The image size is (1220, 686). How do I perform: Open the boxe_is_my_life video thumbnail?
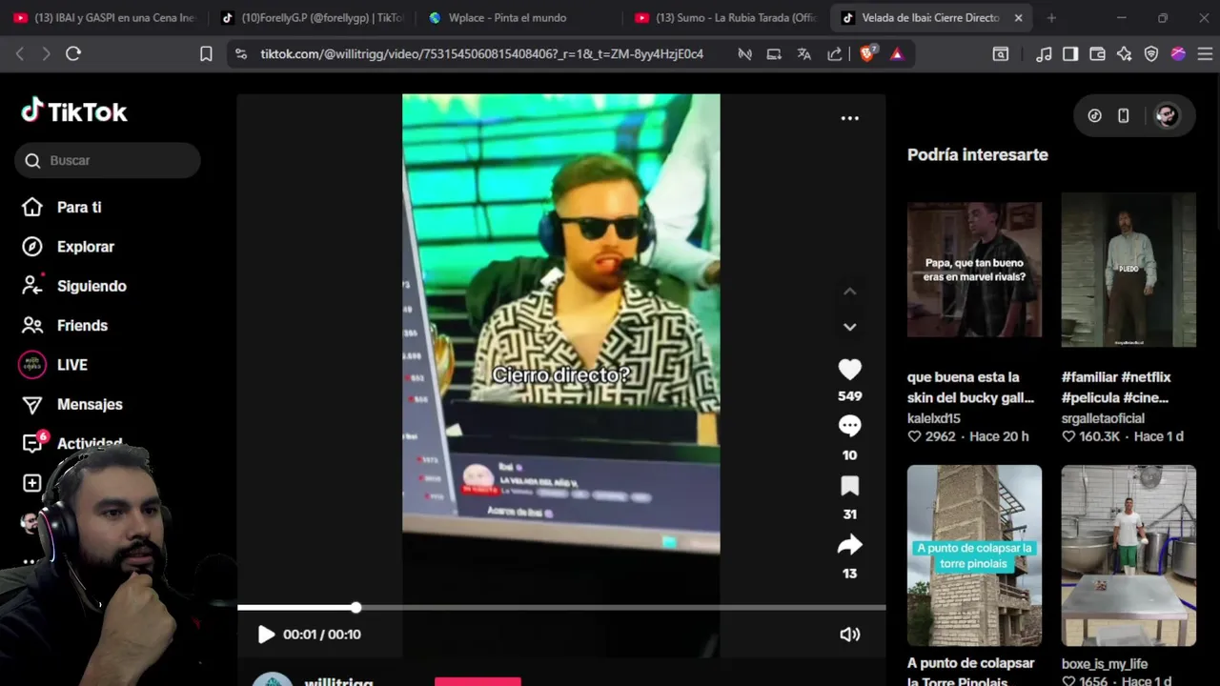click(1128, 555)
